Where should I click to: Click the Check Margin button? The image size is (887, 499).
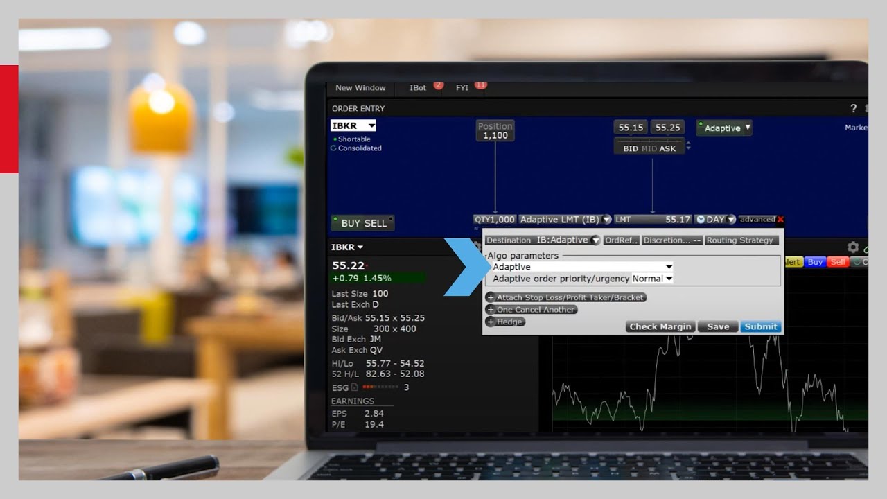(x=660, y=326)
